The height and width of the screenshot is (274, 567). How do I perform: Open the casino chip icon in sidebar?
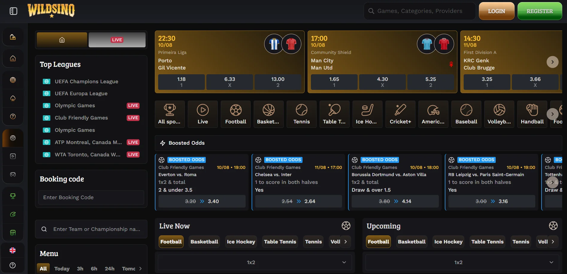coord(13,80)
